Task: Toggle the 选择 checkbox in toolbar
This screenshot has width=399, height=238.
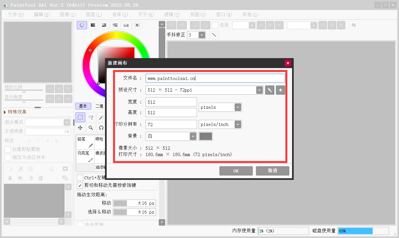Action: pos(215,25)
